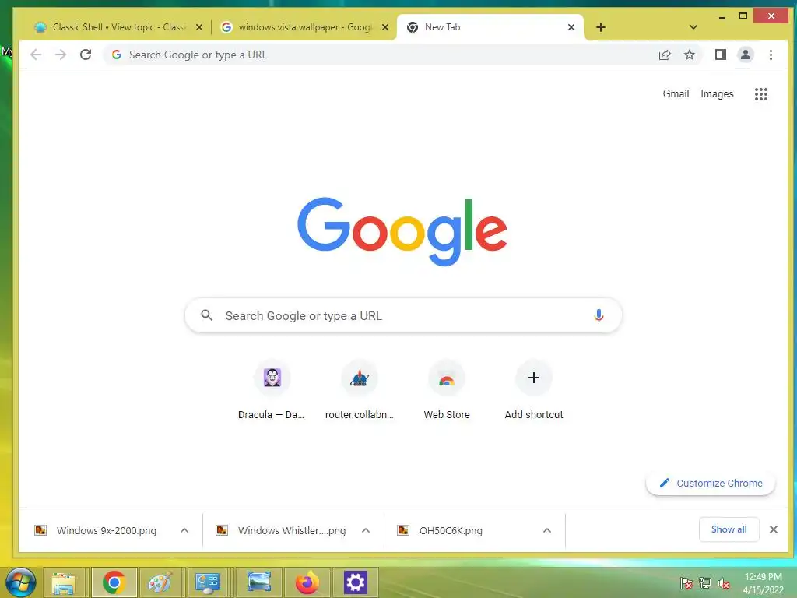This screenshot has width=797, height=598.
Task: Share this page icon in address bar
Action: pyautogui.click(x=665, y=55)
